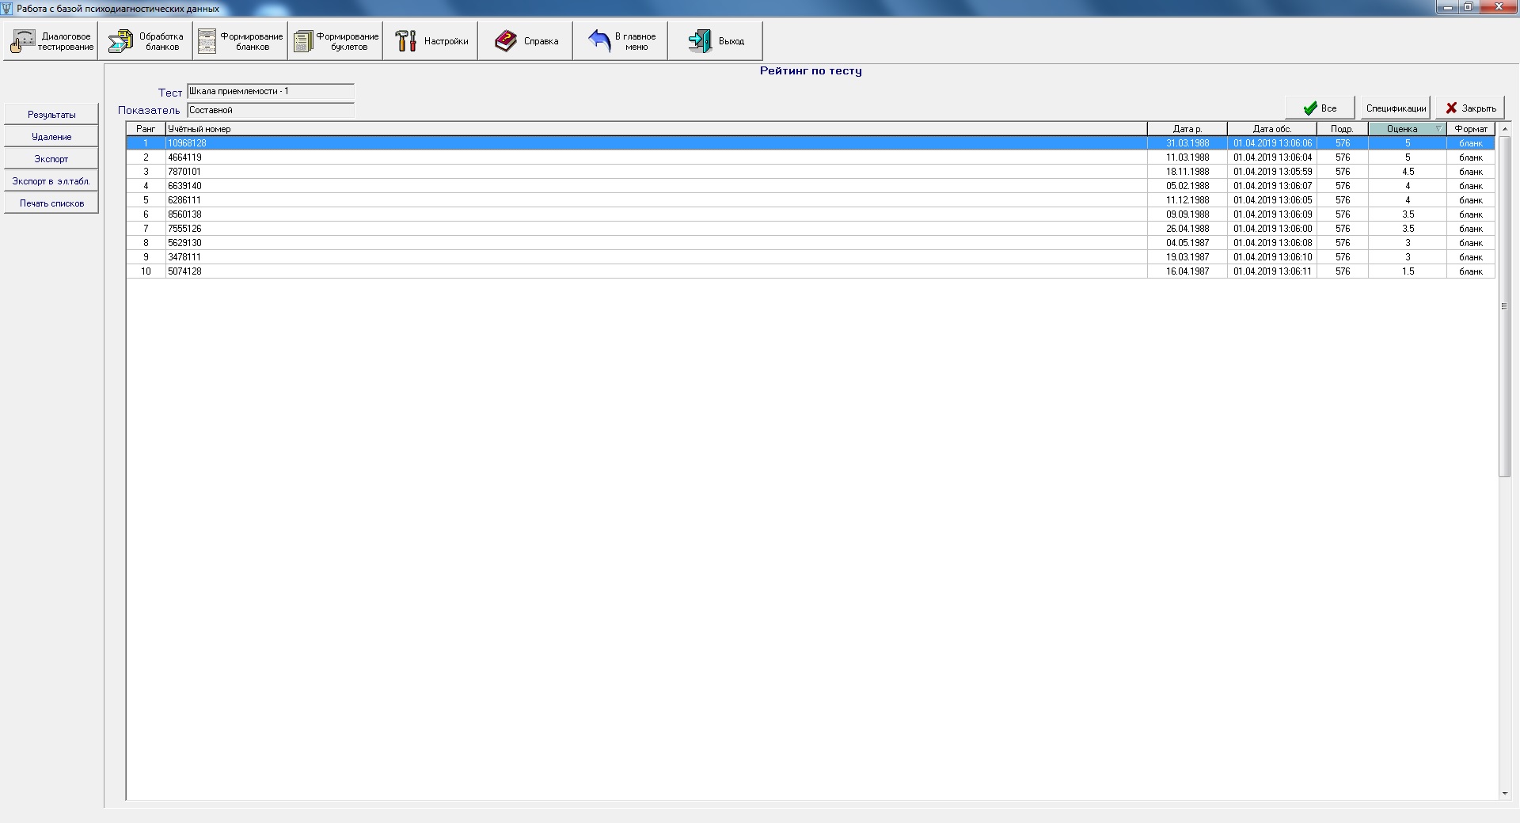Sort by the Дата обс. column header
The height and width of the screenshot is (823, 1520).
tap(1271, 129)
